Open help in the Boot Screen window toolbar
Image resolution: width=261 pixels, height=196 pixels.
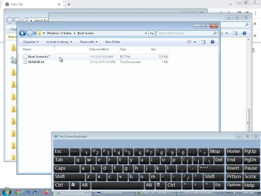tap(212, 42)
